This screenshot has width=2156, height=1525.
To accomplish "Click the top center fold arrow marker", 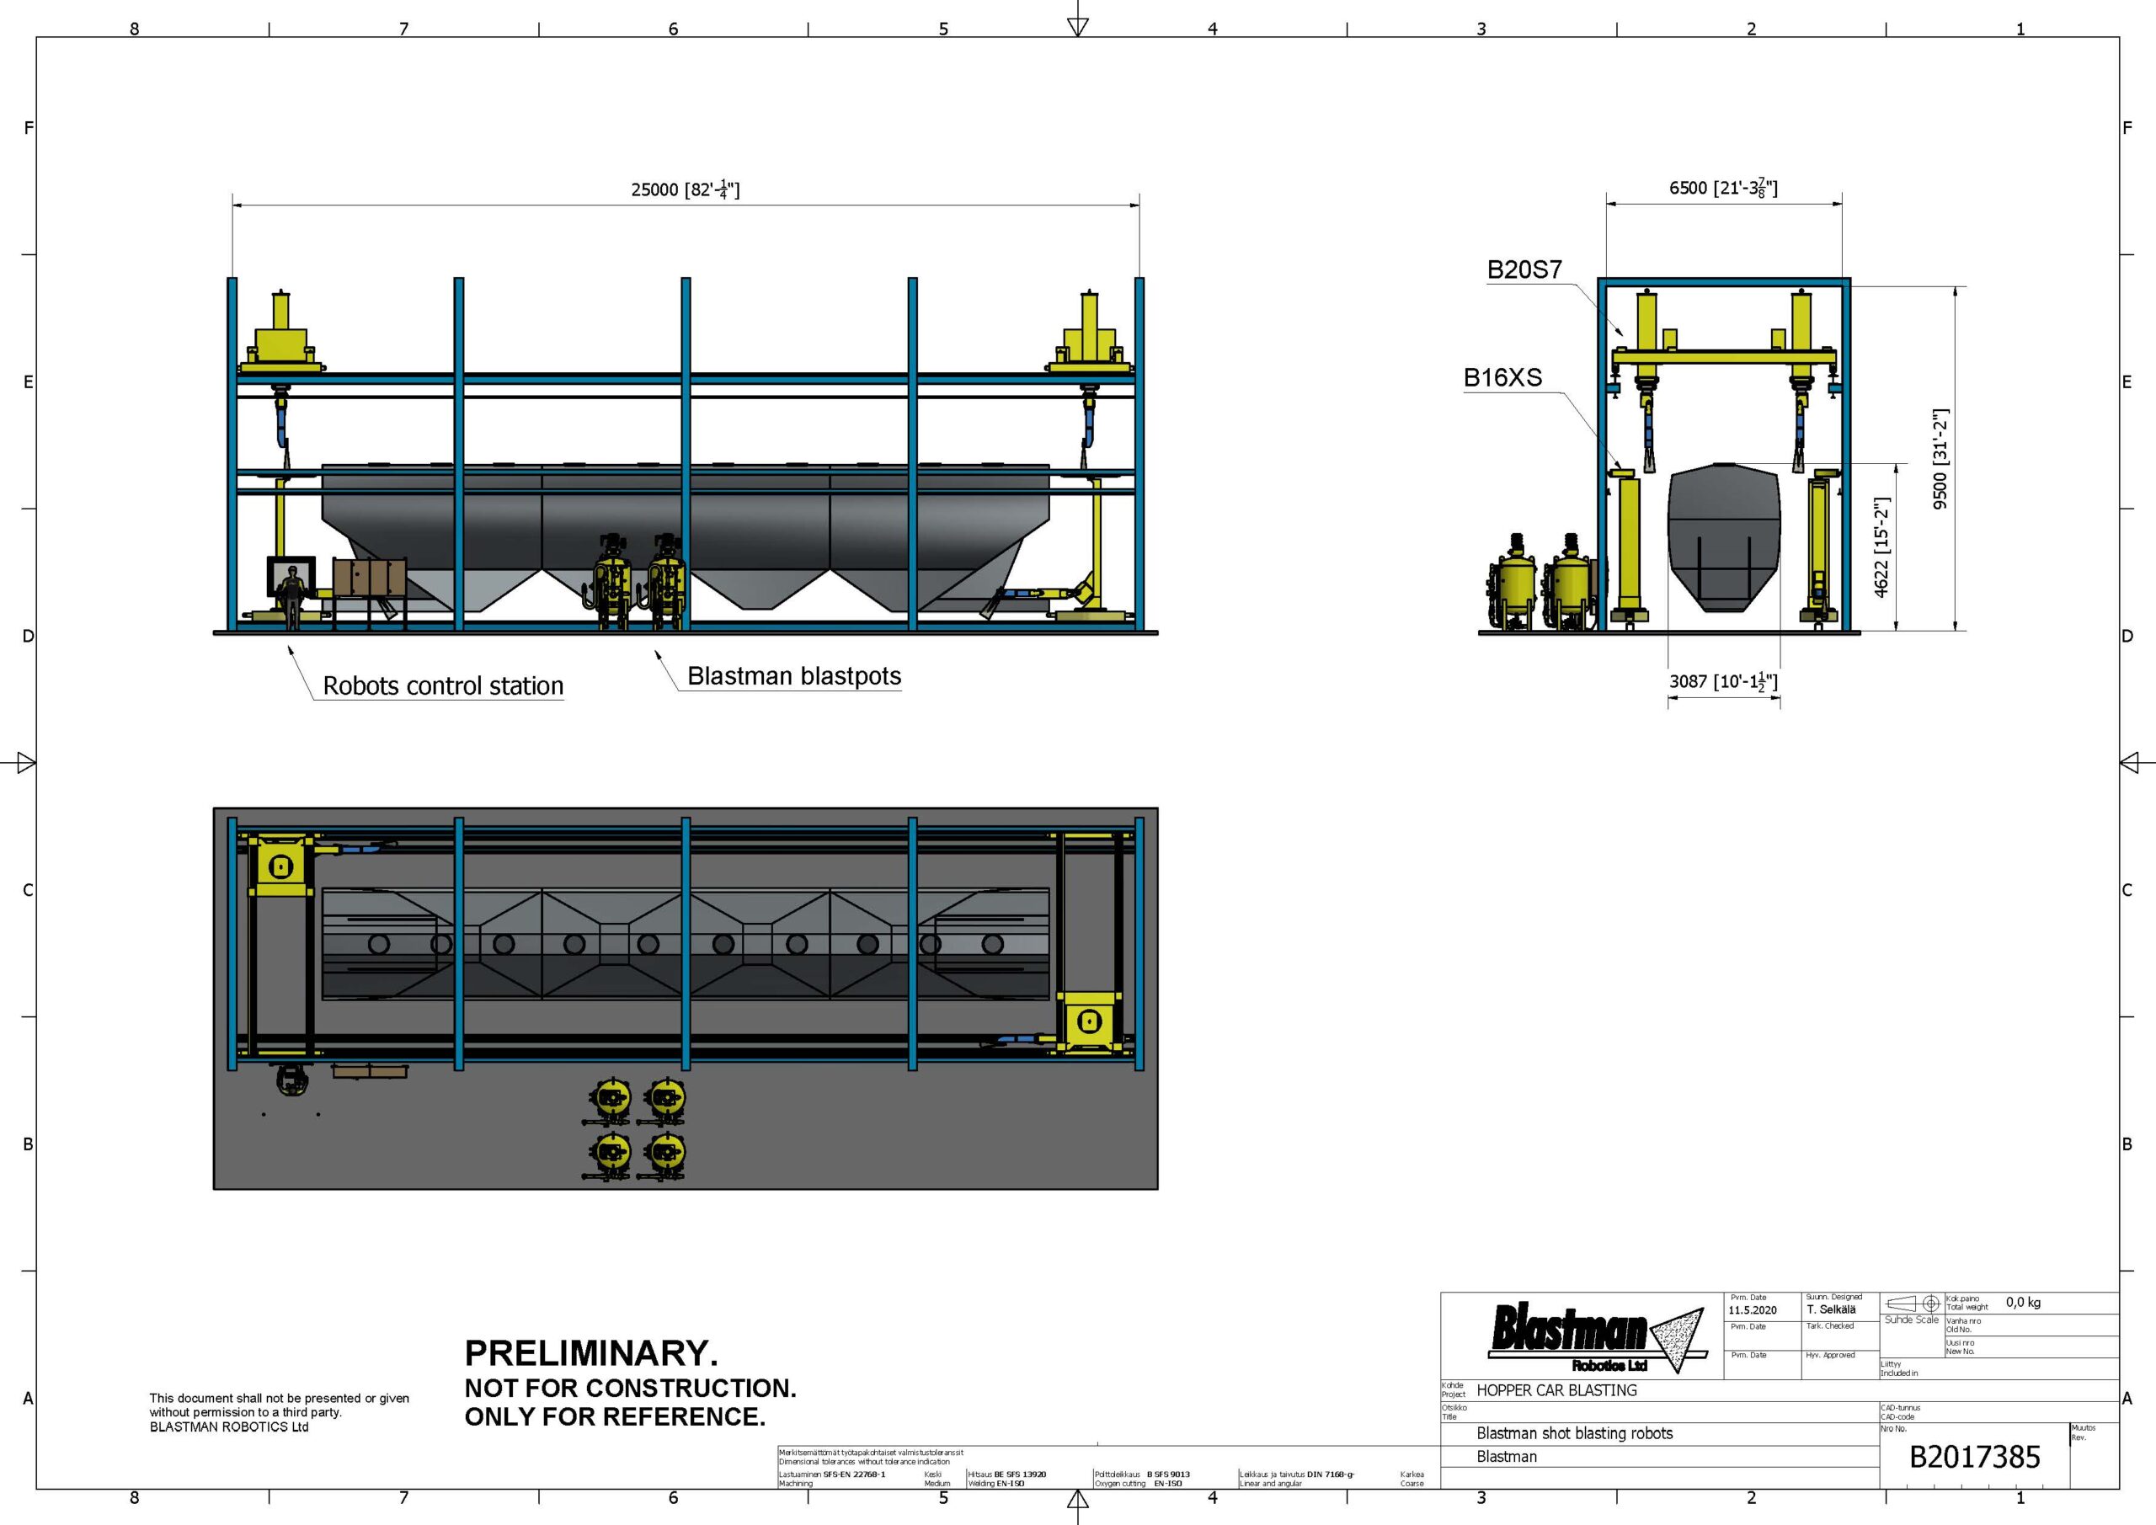I will pyautogui.click(x=1078, y=25).
